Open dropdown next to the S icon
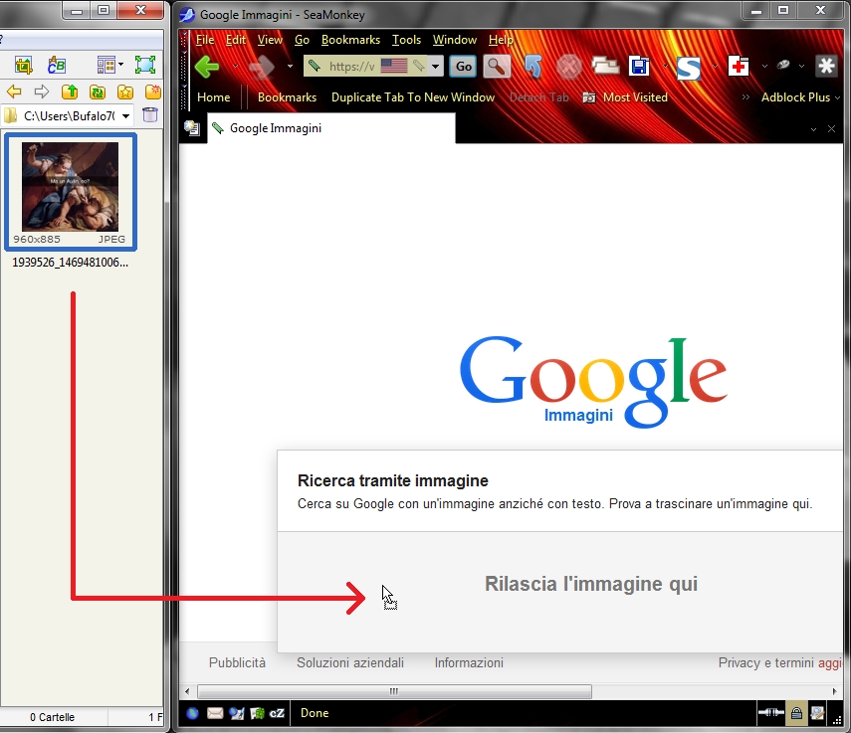The width and height of the screenshot is (851, 733). pyautogui.click(x=715, y=67)
